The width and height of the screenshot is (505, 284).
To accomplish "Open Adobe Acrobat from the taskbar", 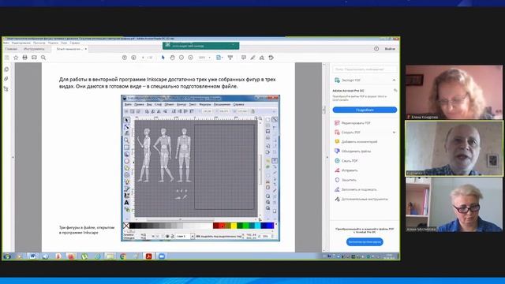I will coord(148,256).
